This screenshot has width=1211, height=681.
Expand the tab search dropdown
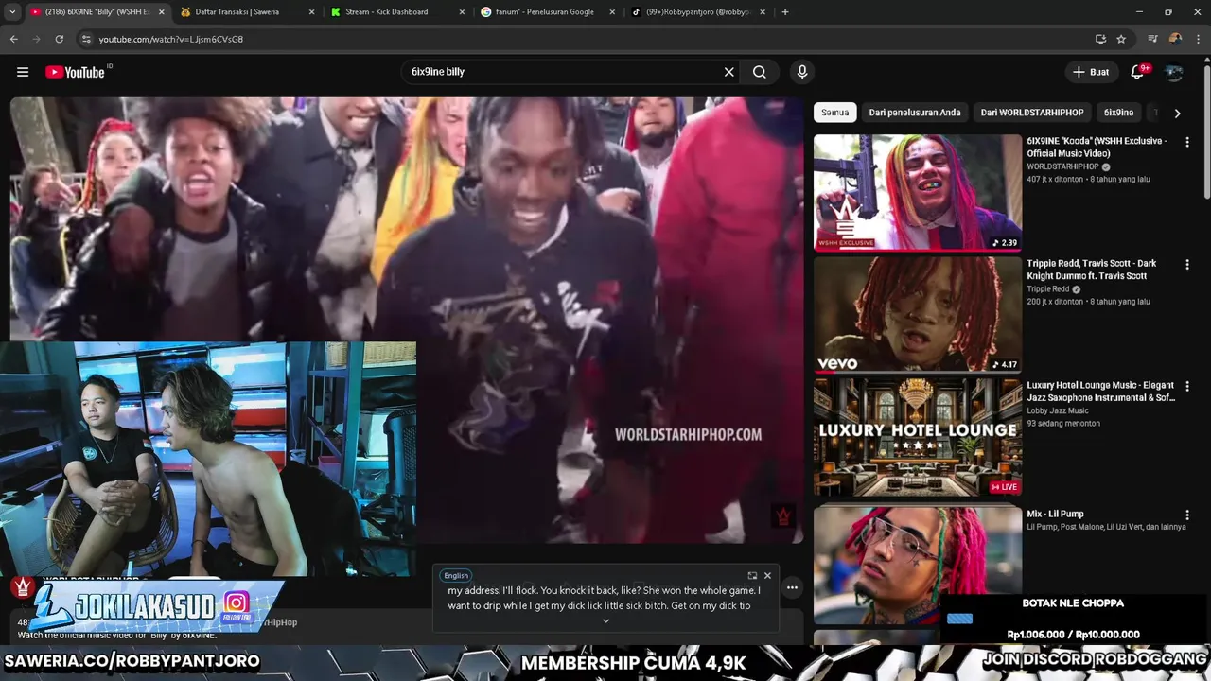[x=12, y=12]
